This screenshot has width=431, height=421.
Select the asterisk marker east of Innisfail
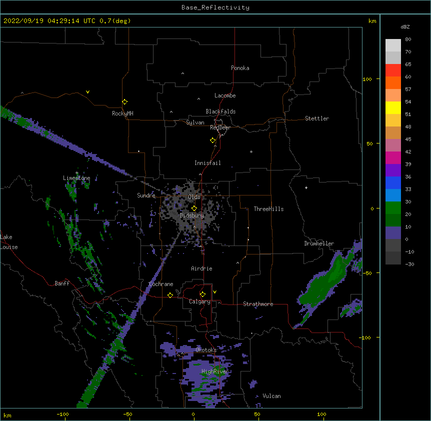(251, 151)
